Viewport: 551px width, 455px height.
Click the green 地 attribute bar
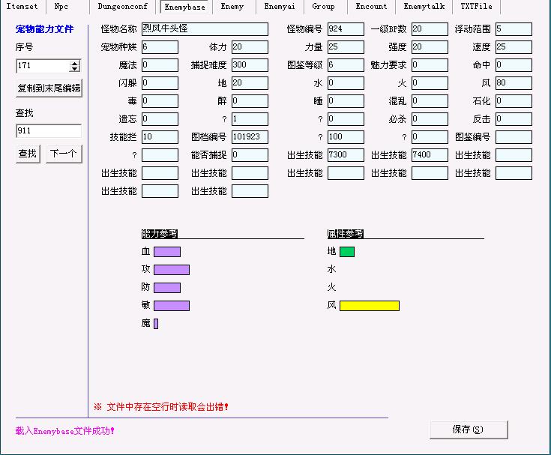346,252
